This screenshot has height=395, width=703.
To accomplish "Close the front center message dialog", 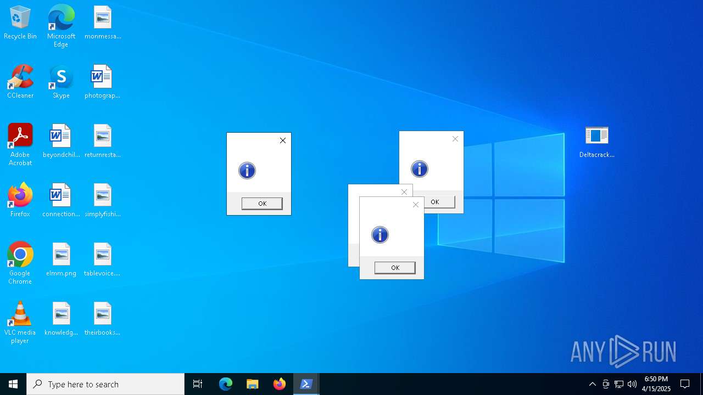I will [x=416, y=205].
